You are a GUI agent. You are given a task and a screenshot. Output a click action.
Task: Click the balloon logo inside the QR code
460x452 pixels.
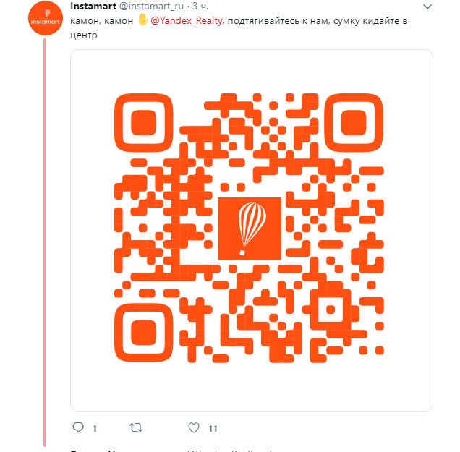pos(250,229)
